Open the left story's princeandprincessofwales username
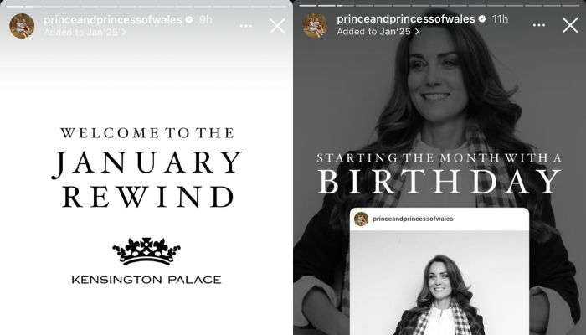Viewport: 586px width, 335px height. point(113,19)
